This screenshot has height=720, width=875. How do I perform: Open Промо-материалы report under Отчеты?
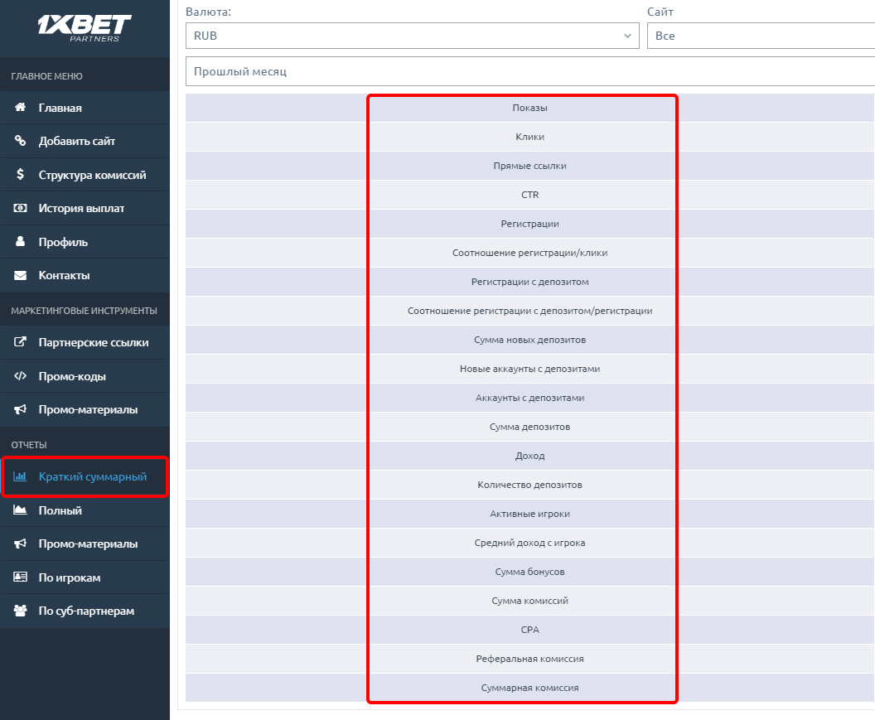tap(85, 544)
